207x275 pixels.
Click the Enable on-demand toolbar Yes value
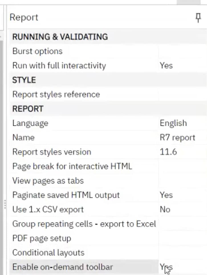click(x=166, y=267)
